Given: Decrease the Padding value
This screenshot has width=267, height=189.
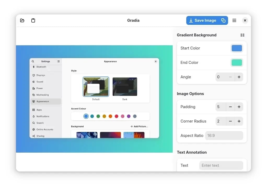Looking at the screenshot, I should 230,107.
